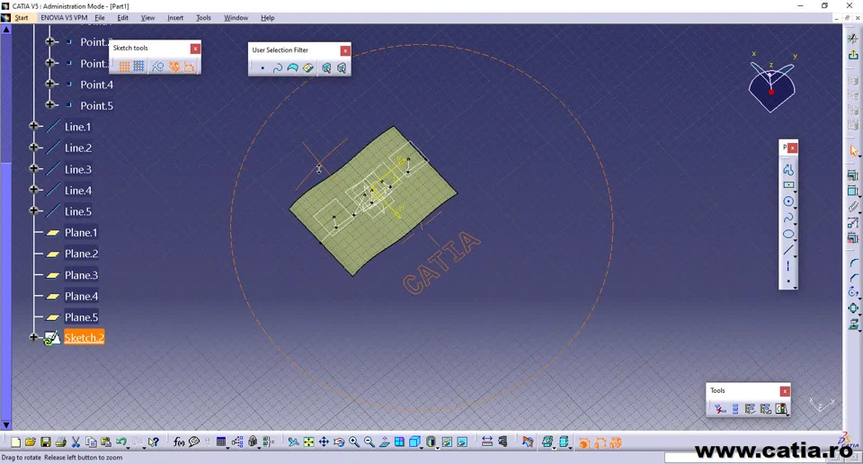The image size is (863, 464).
Task: Toggle the Point filter in User Selection Filter
Action: point(262,68)
